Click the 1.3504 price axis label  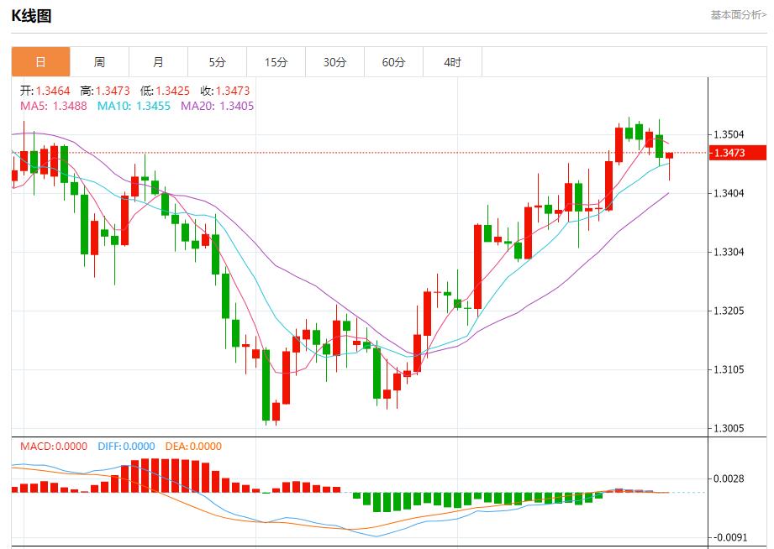pyautogui.click(x=729, y=134)
